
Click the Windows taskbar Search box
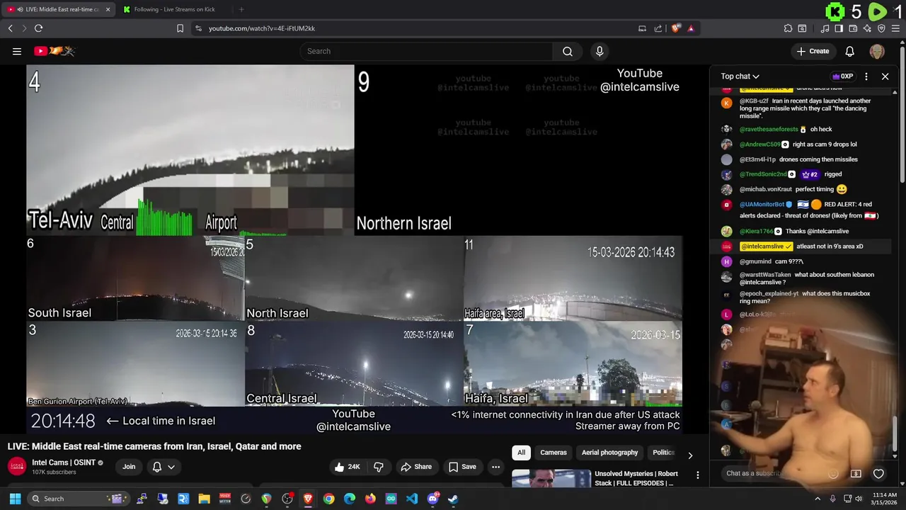78,499
